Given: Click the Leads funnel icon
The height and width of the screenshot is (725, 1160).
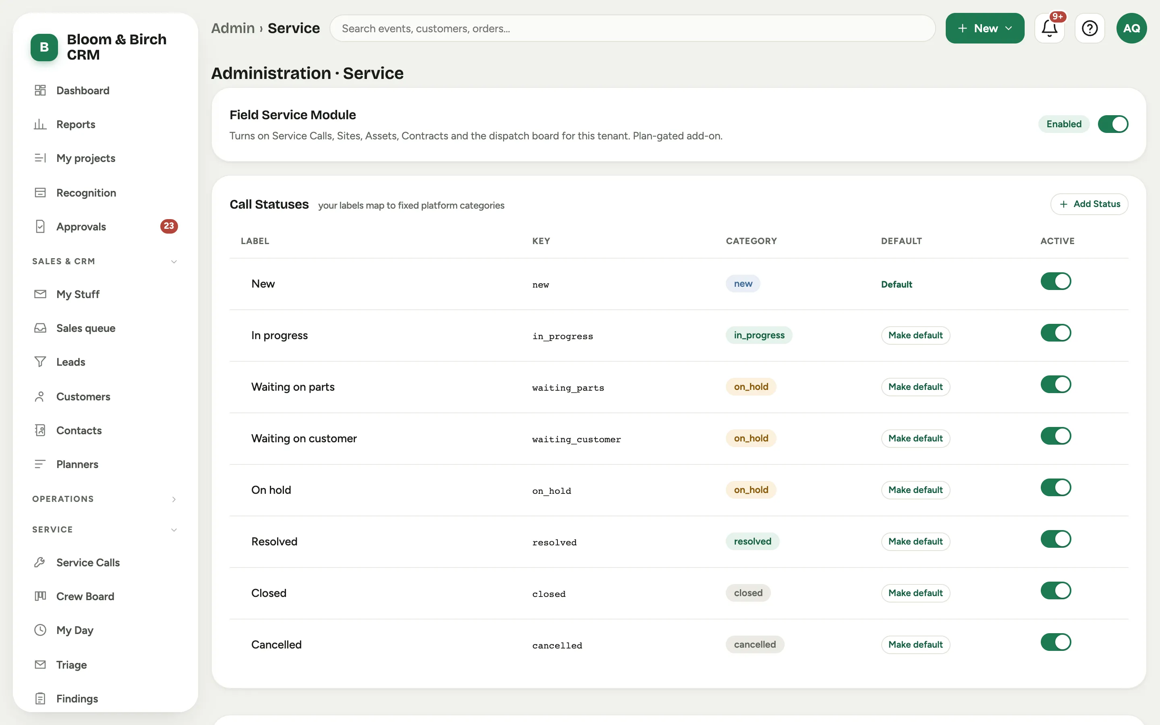Looking at the screenshot, I should (40, 362).
